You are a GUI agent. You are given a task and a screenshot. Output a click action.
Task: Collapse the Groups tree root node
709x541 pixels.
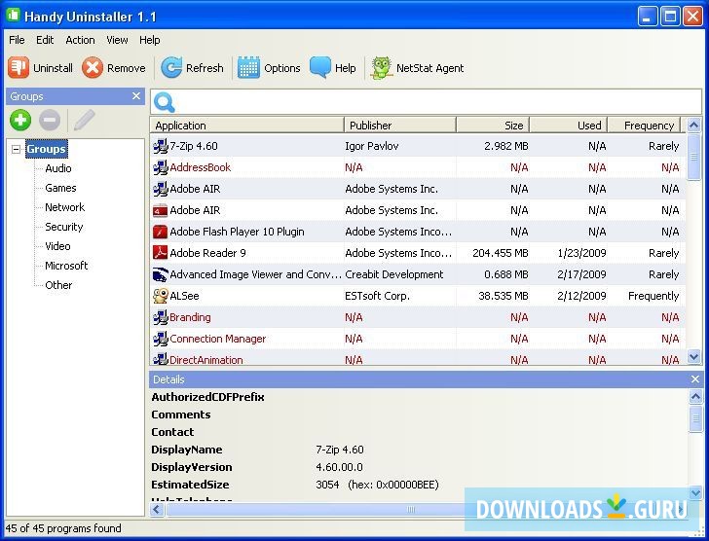pos(17,150)
